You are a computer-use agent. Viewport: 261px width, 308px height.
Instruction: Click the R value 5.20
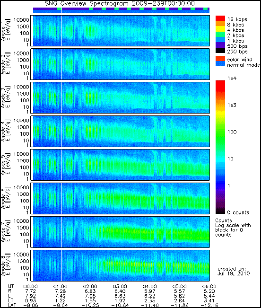209,291
